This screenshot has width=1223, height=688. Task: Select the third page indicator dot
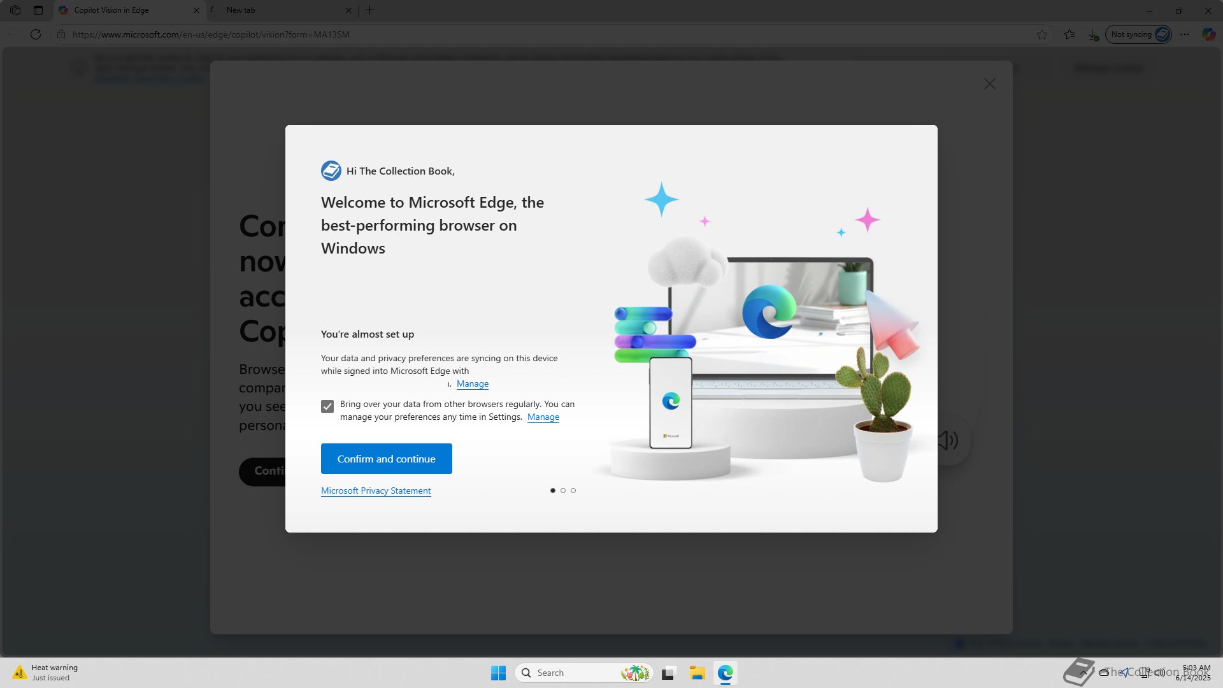click(573, 491)
